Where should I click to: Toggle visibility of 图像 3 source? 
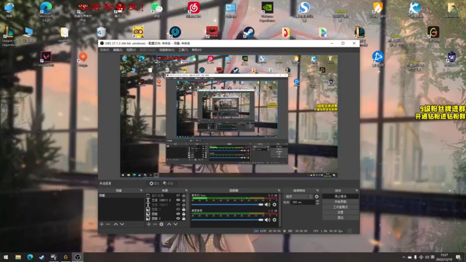point(178,210)
